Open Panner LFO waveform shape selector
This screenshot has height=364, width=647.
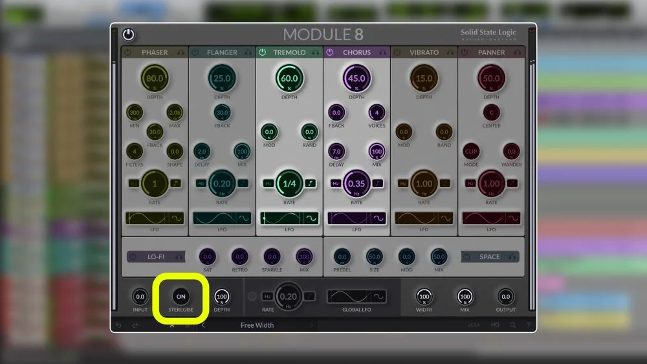pos(513,218)
